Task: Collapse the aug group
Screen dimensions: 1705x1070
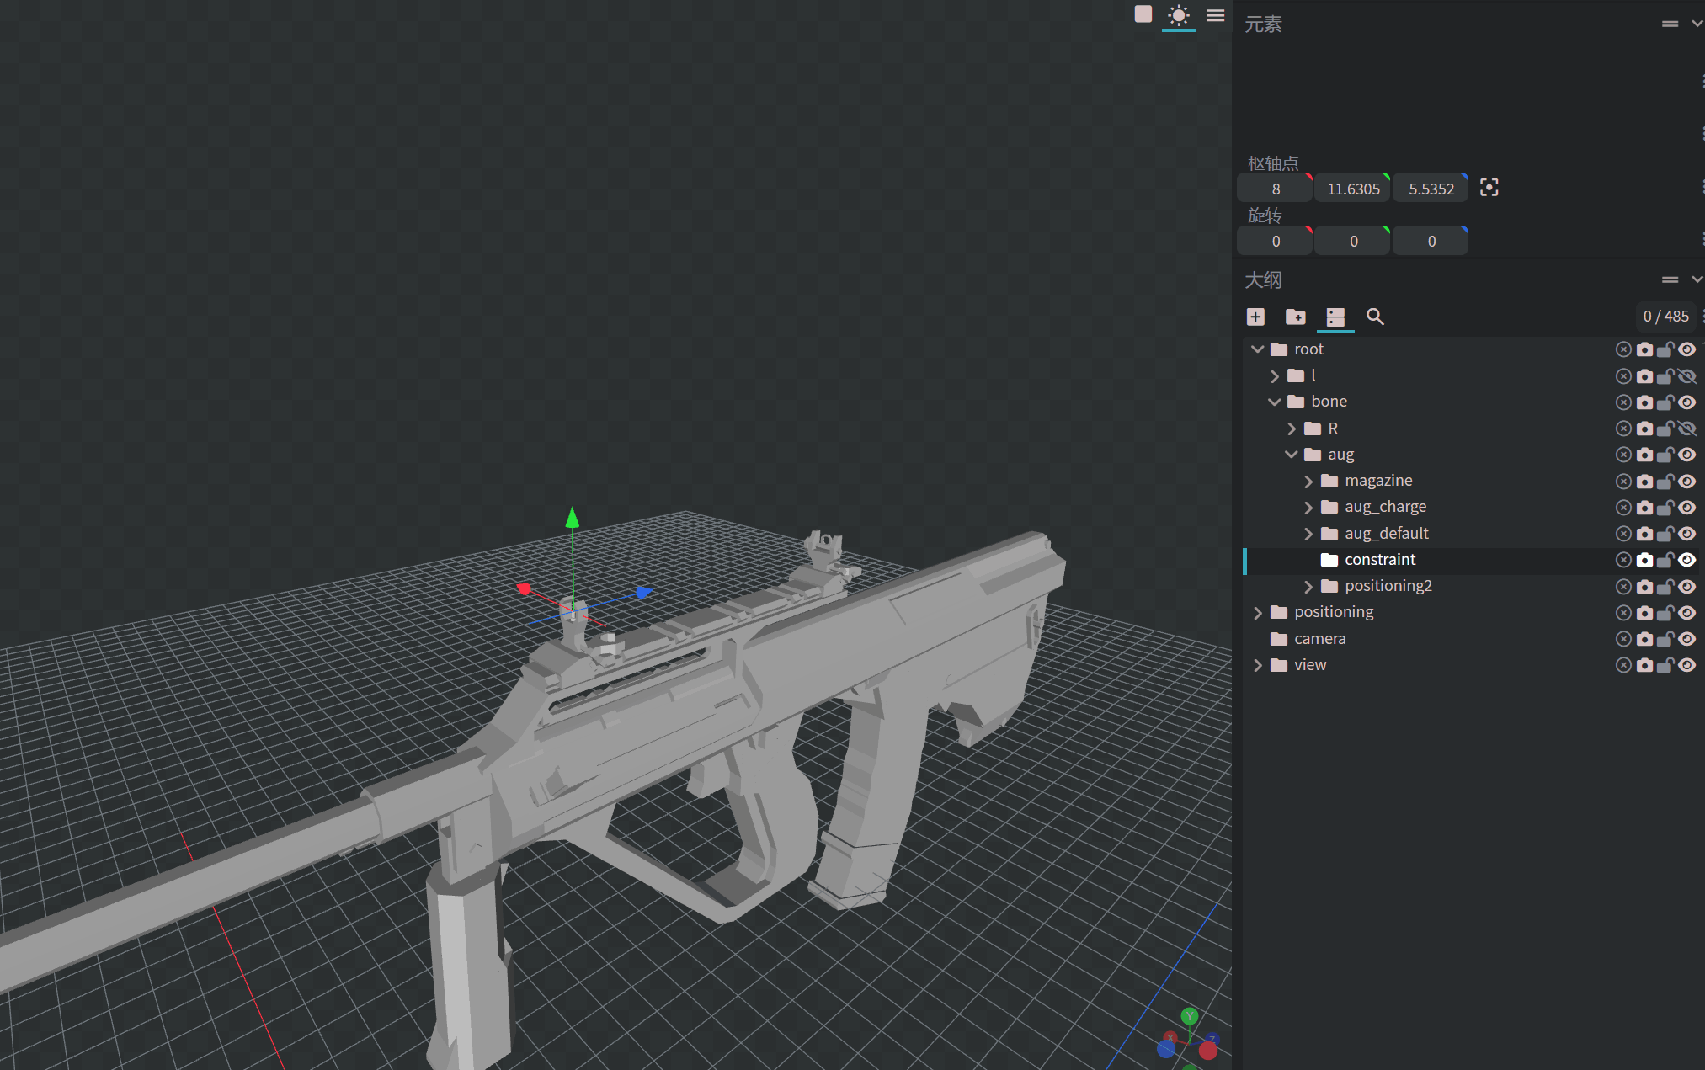Action: tap(1292, 455)
